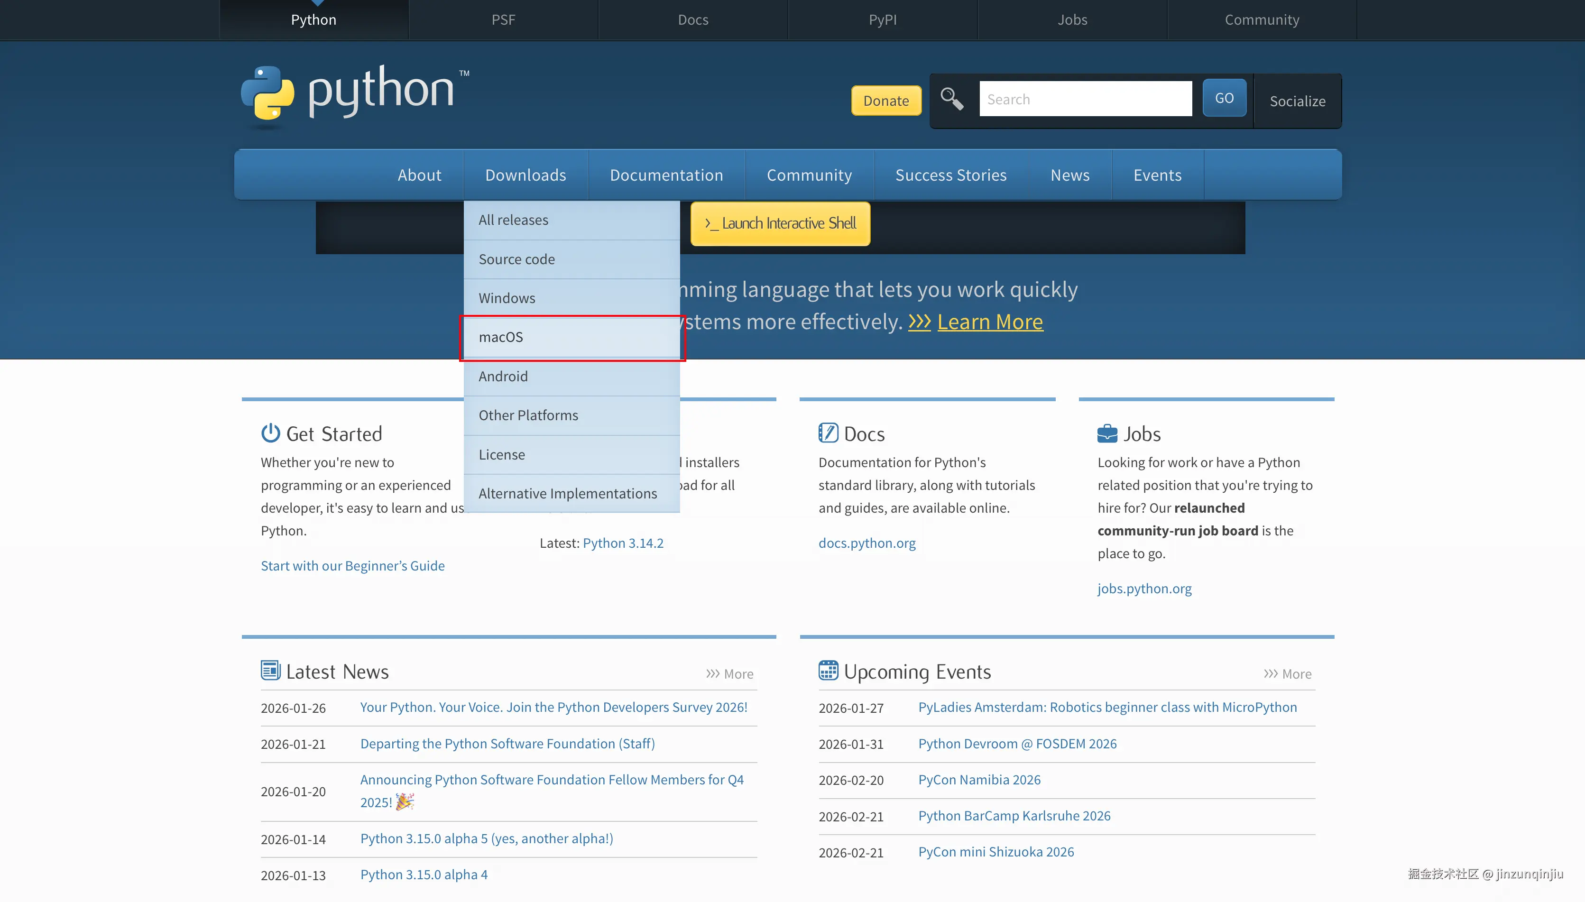
Task: Click the Upcoming Events calendar icon
Action: coord(828,670)
